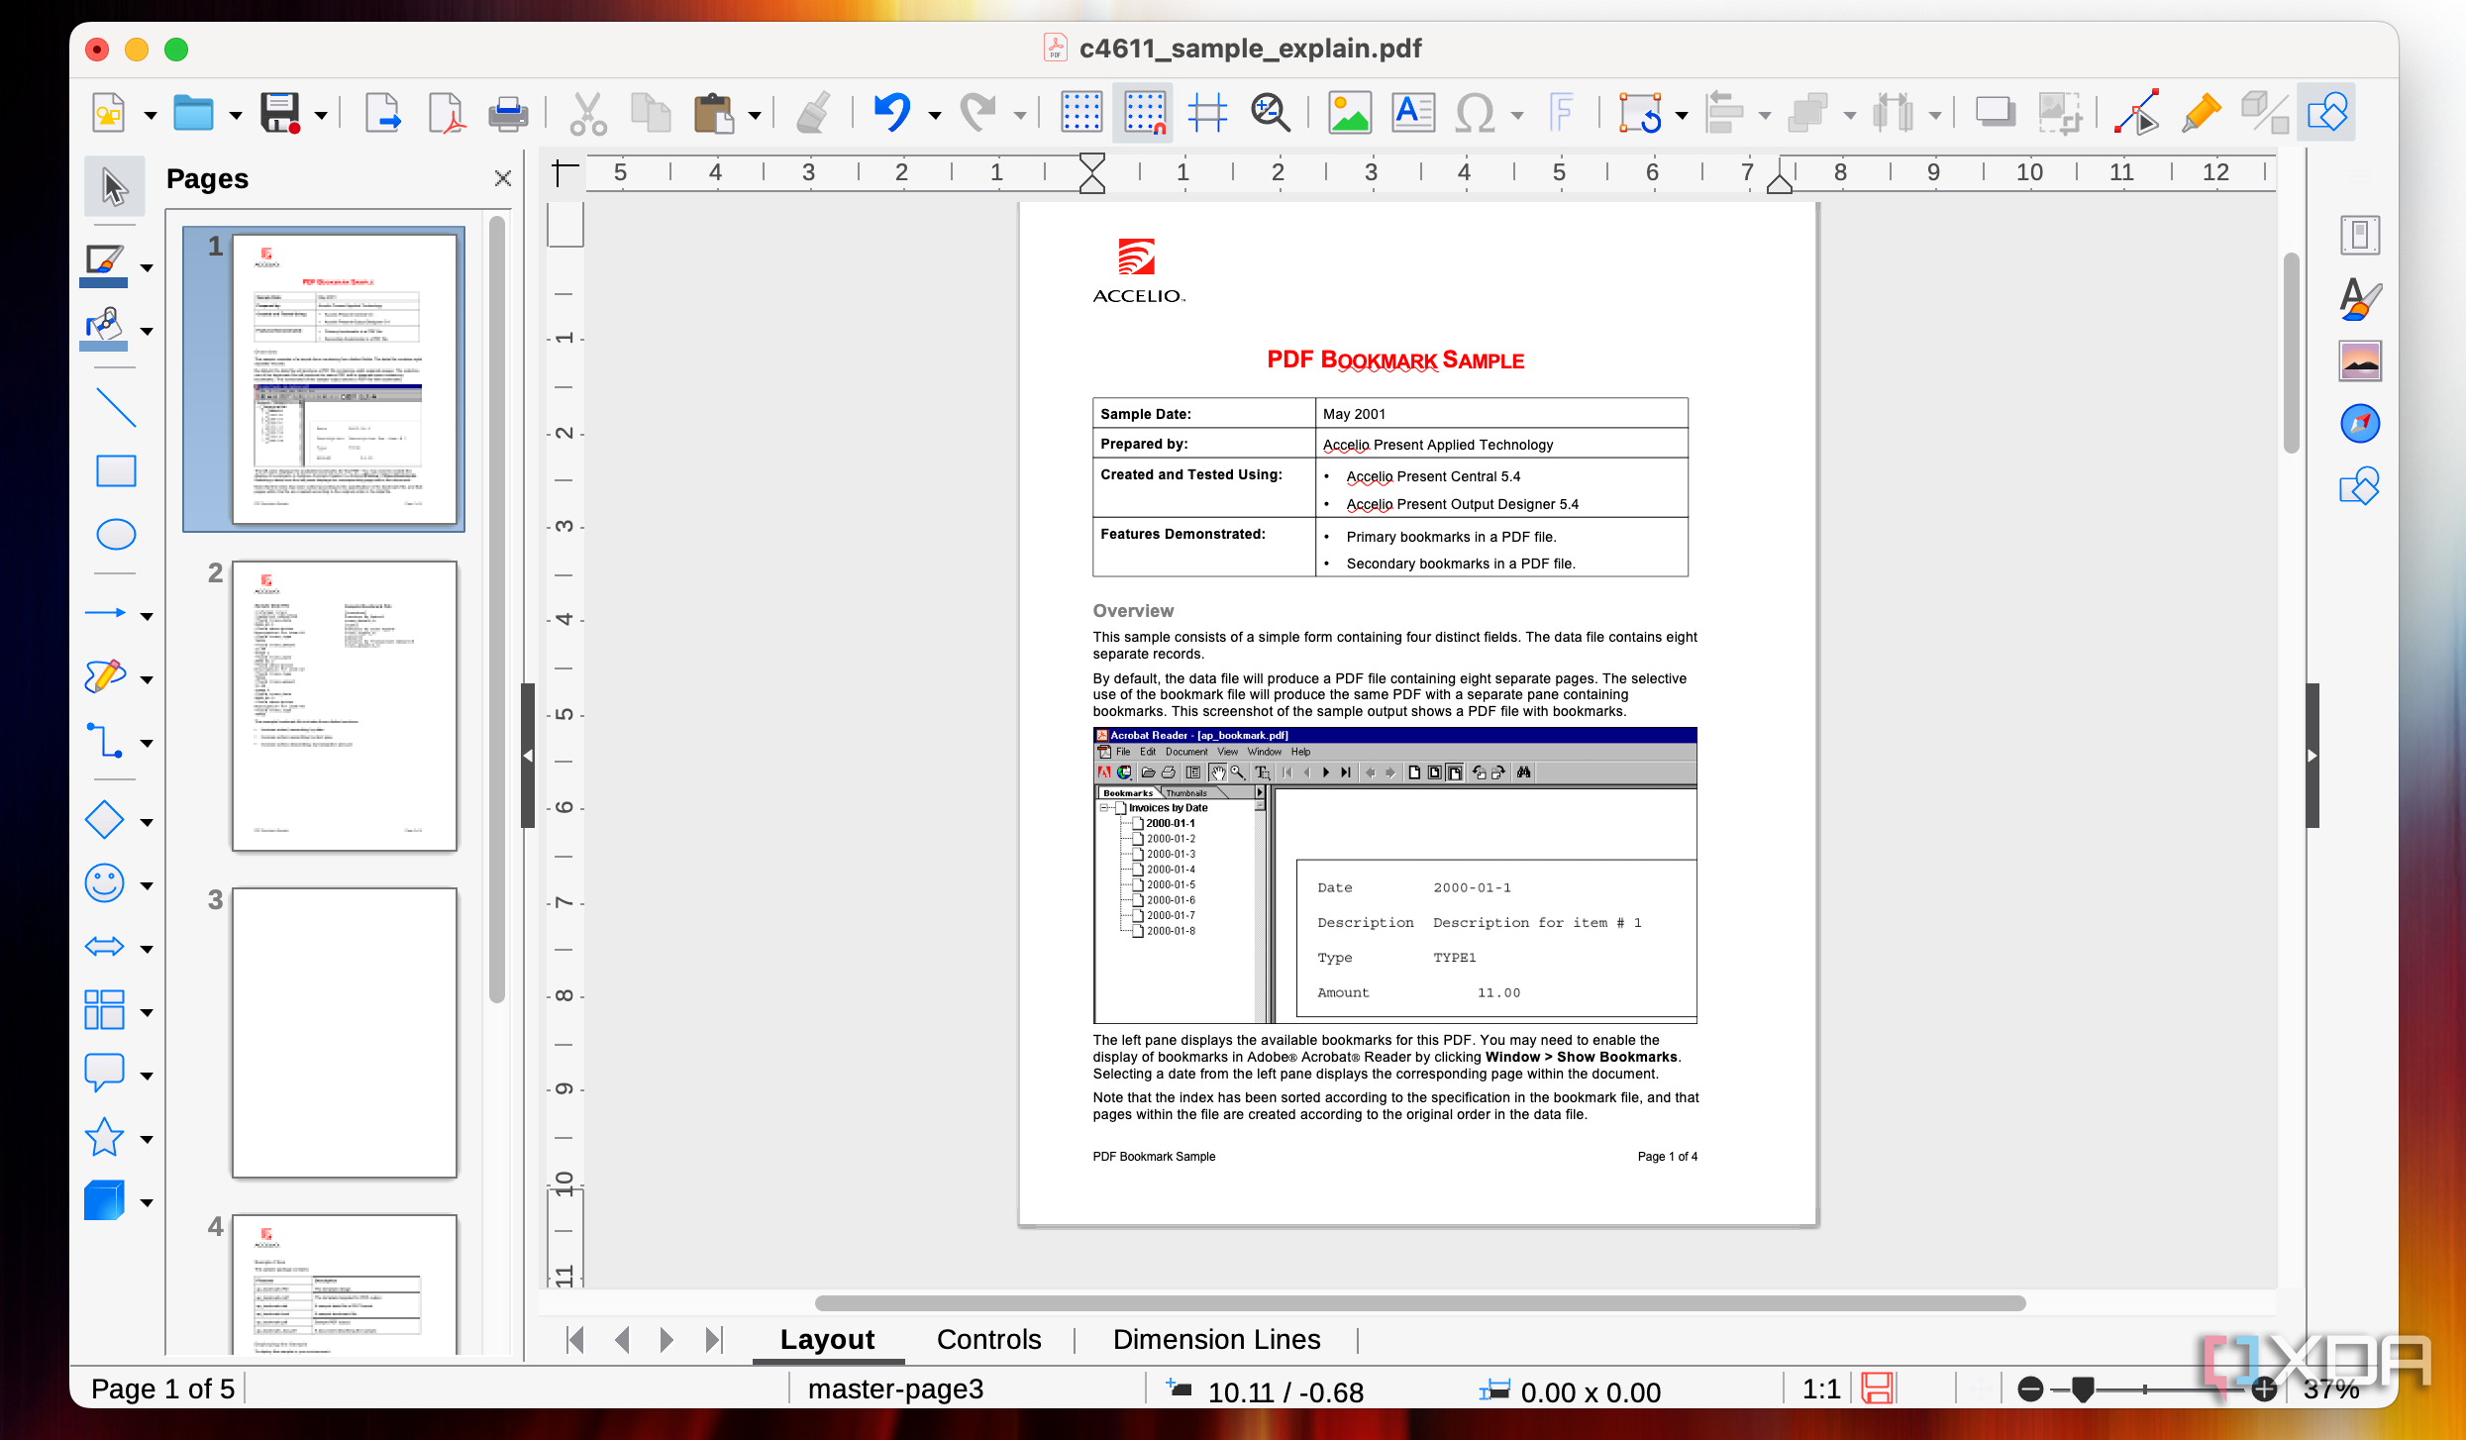
Task: Click the zoom slider handle
Action: coord(2083,1389)
